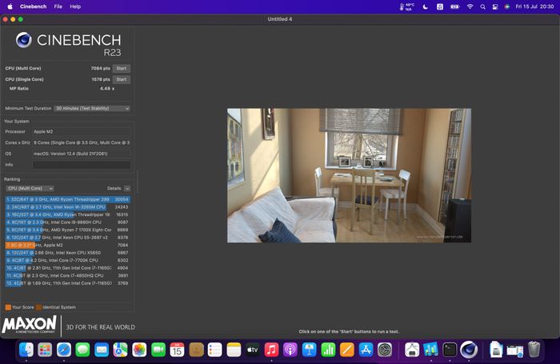Start the CPU Multi Core test

click(122, 68)
